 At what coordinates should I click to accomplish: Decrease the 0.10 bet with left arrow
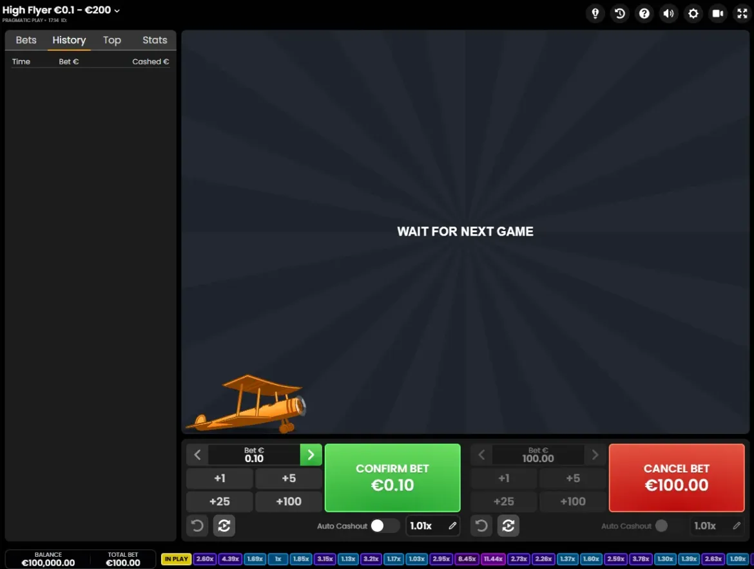click(197, 454)
